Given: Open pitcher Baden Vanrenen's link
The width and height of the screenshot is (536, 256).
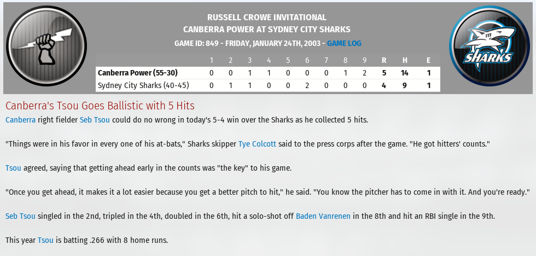Looking at the screenshot, I should [323, 216].
